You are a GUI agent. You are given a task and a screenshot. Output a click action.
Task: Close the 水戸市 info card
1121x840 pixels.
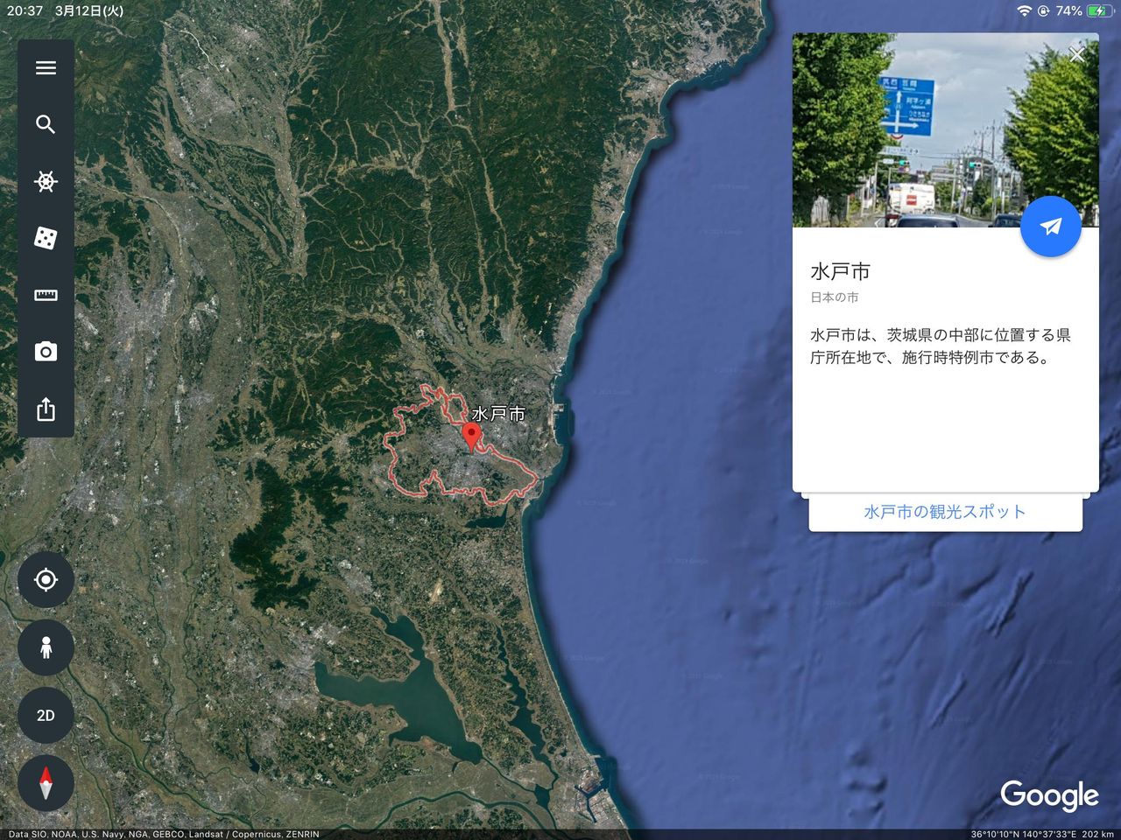(x=1077, y=55)
